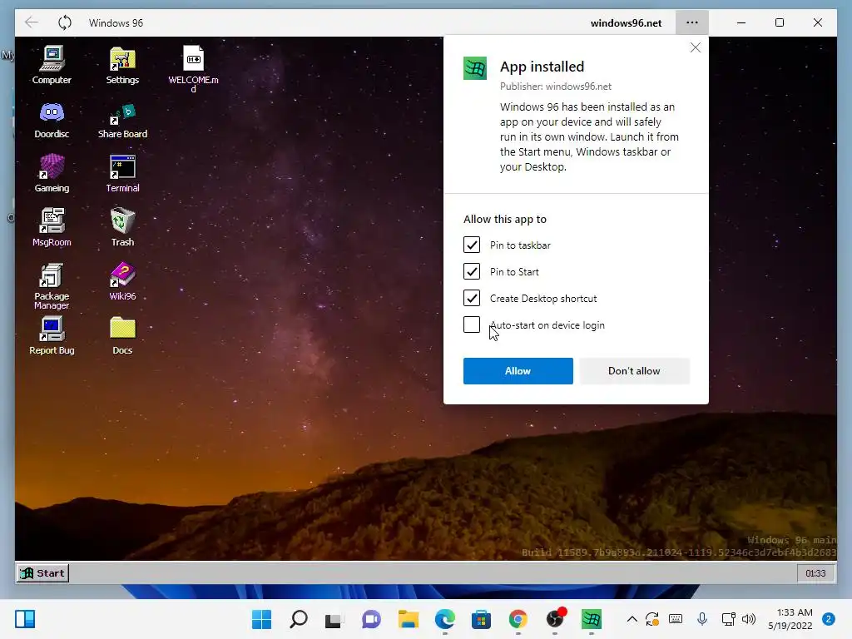
Task: Click the touch keyboard tray icon
Action: click(x=676, y=619)
